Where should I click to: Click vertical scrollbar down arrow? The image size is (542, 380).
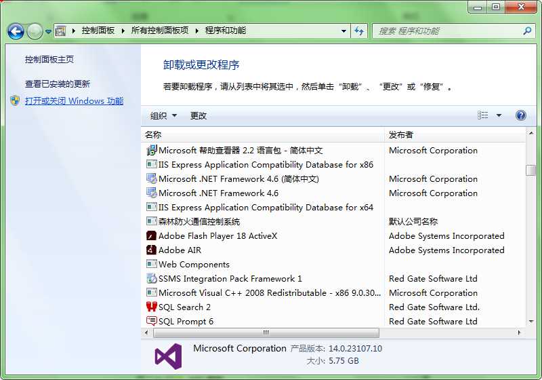tap(531, 322)
